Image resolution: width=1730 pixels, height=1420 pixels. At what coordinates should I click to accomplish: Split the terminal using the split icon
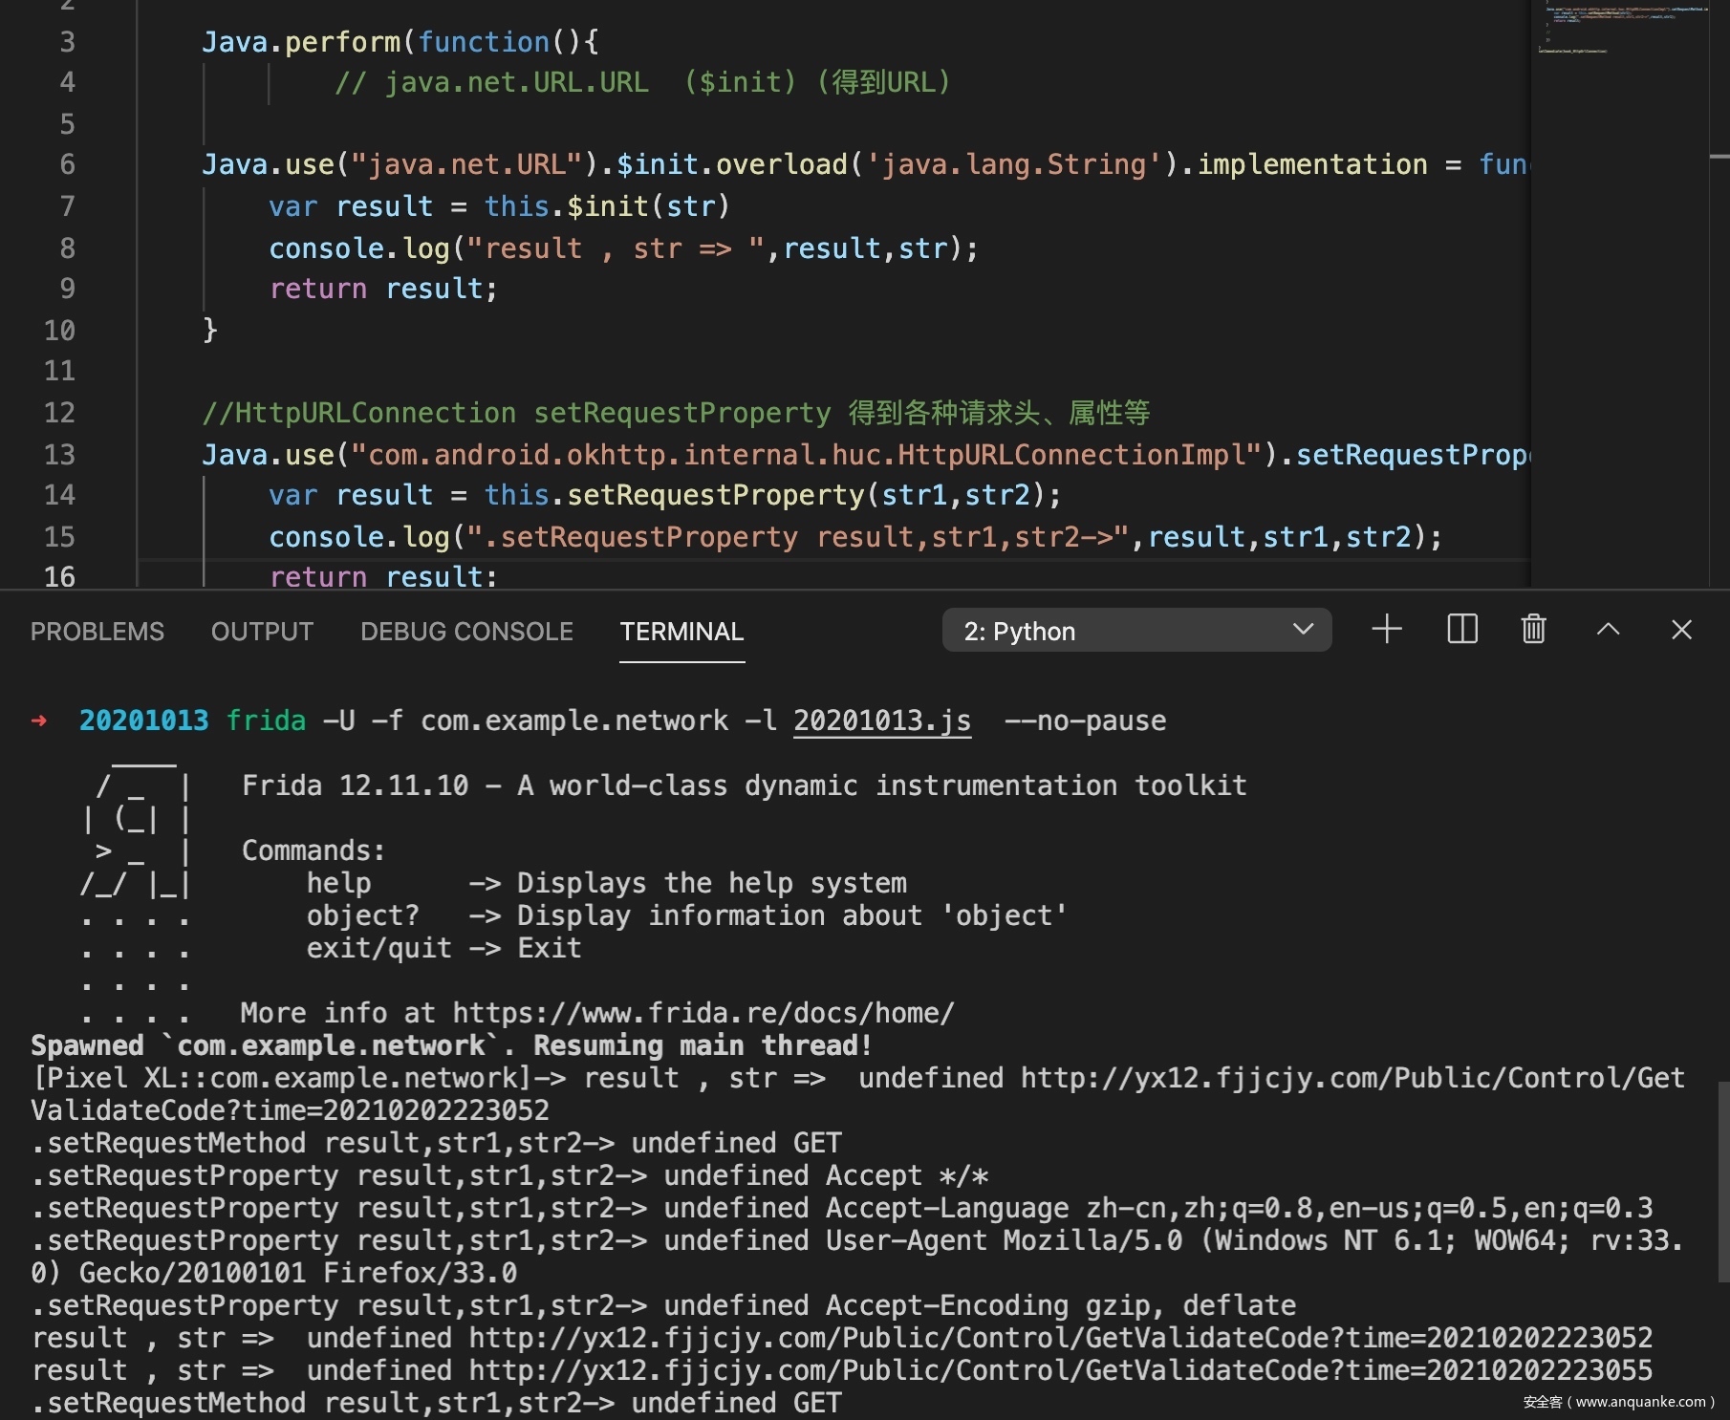tap(1461, 630)
